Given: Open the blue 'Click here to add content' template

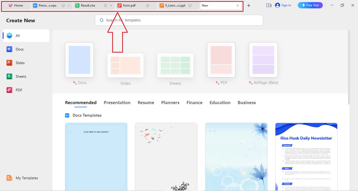Looking at the screenshot, I should [96, 157].
